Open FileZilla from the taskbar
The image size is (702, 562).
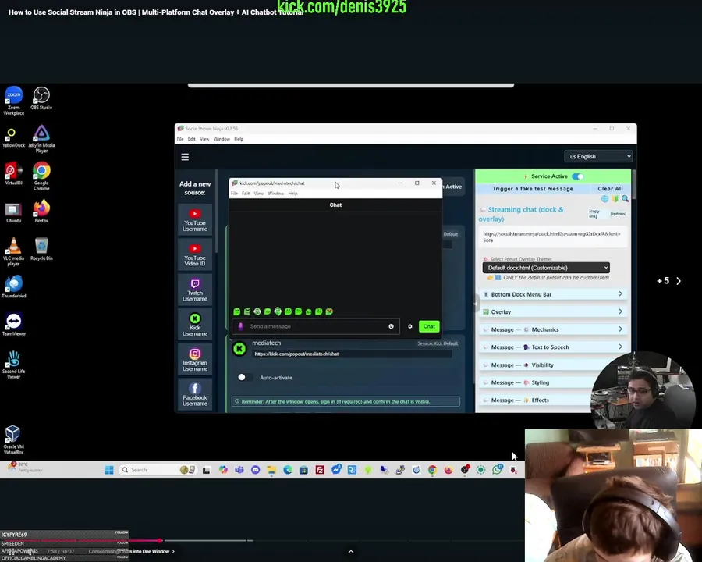[320, 470]
